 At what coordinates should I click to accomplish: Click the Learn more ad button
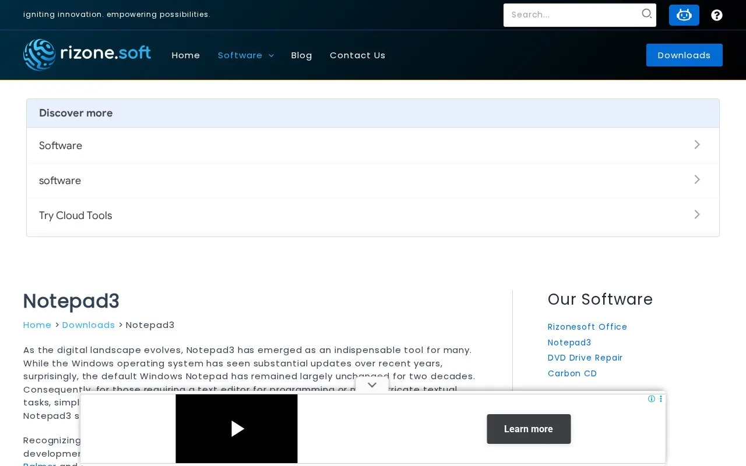pos(529,429)
